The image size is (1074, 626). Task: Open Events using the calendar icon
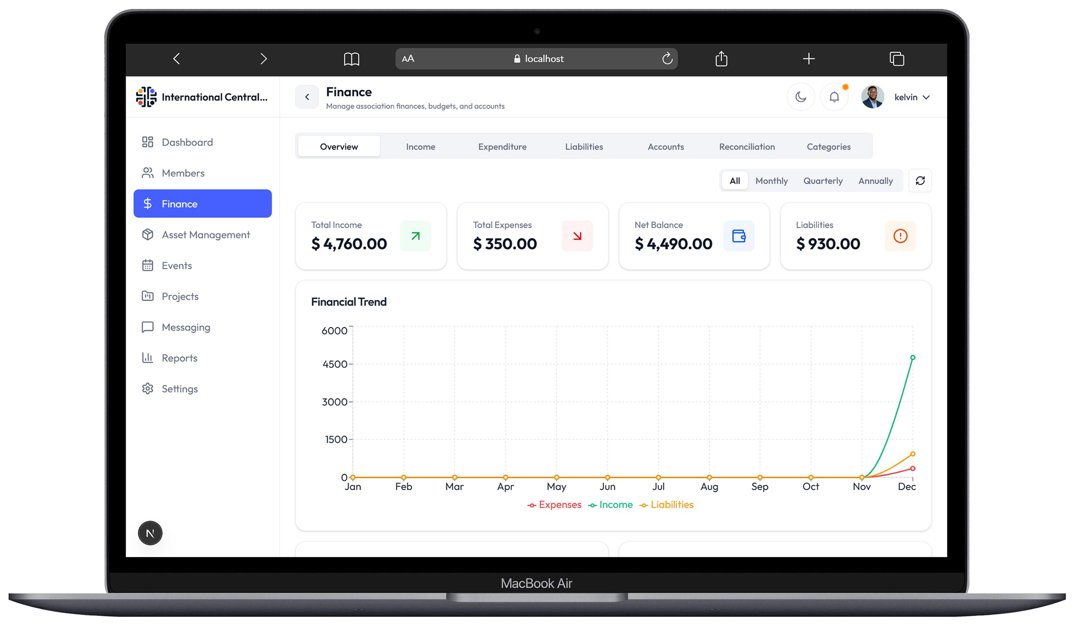[x=148, y=265]
